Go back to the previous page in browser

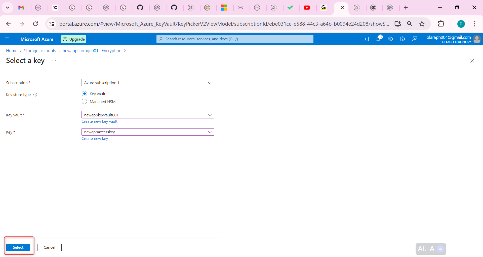pos(8,24)
